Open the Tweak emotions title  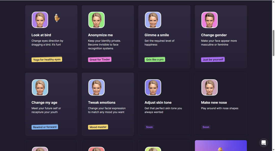point(102,102)
